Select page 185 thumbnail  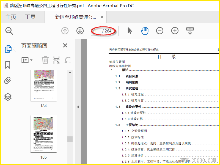coord(44,134)
